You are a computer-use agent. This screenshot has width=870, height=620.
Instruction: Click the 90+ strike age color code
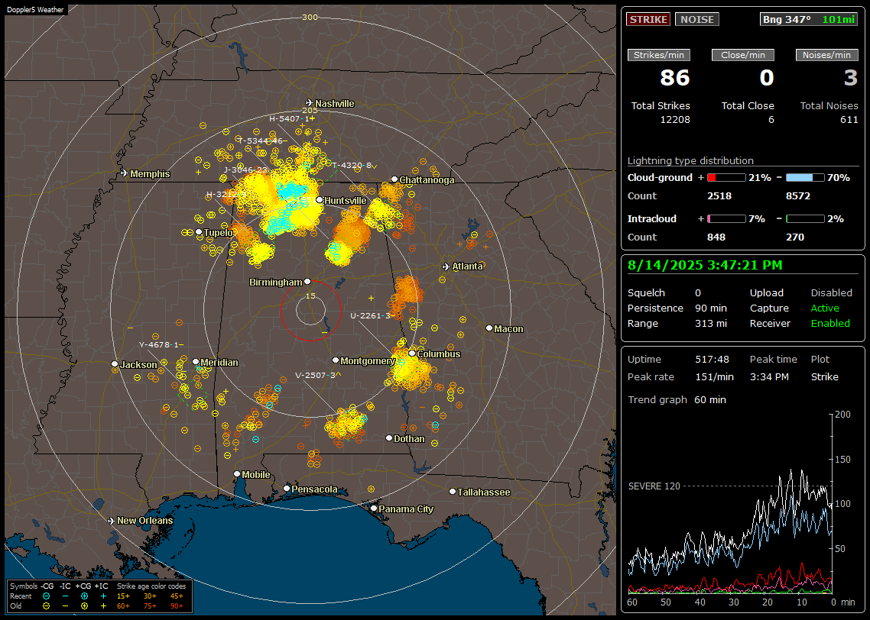pyautogui.click(x=177, y=606)
